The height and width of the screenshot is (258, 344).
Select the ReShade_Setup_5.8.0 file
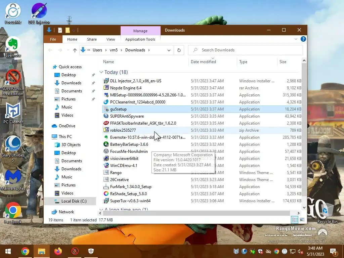coord(128,194)
